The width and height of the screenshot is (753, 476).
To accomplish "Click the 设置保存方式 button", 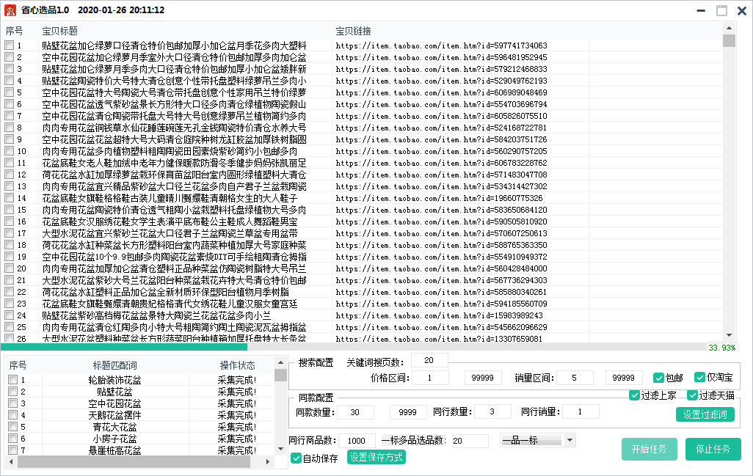I will (x=376, y=458).
